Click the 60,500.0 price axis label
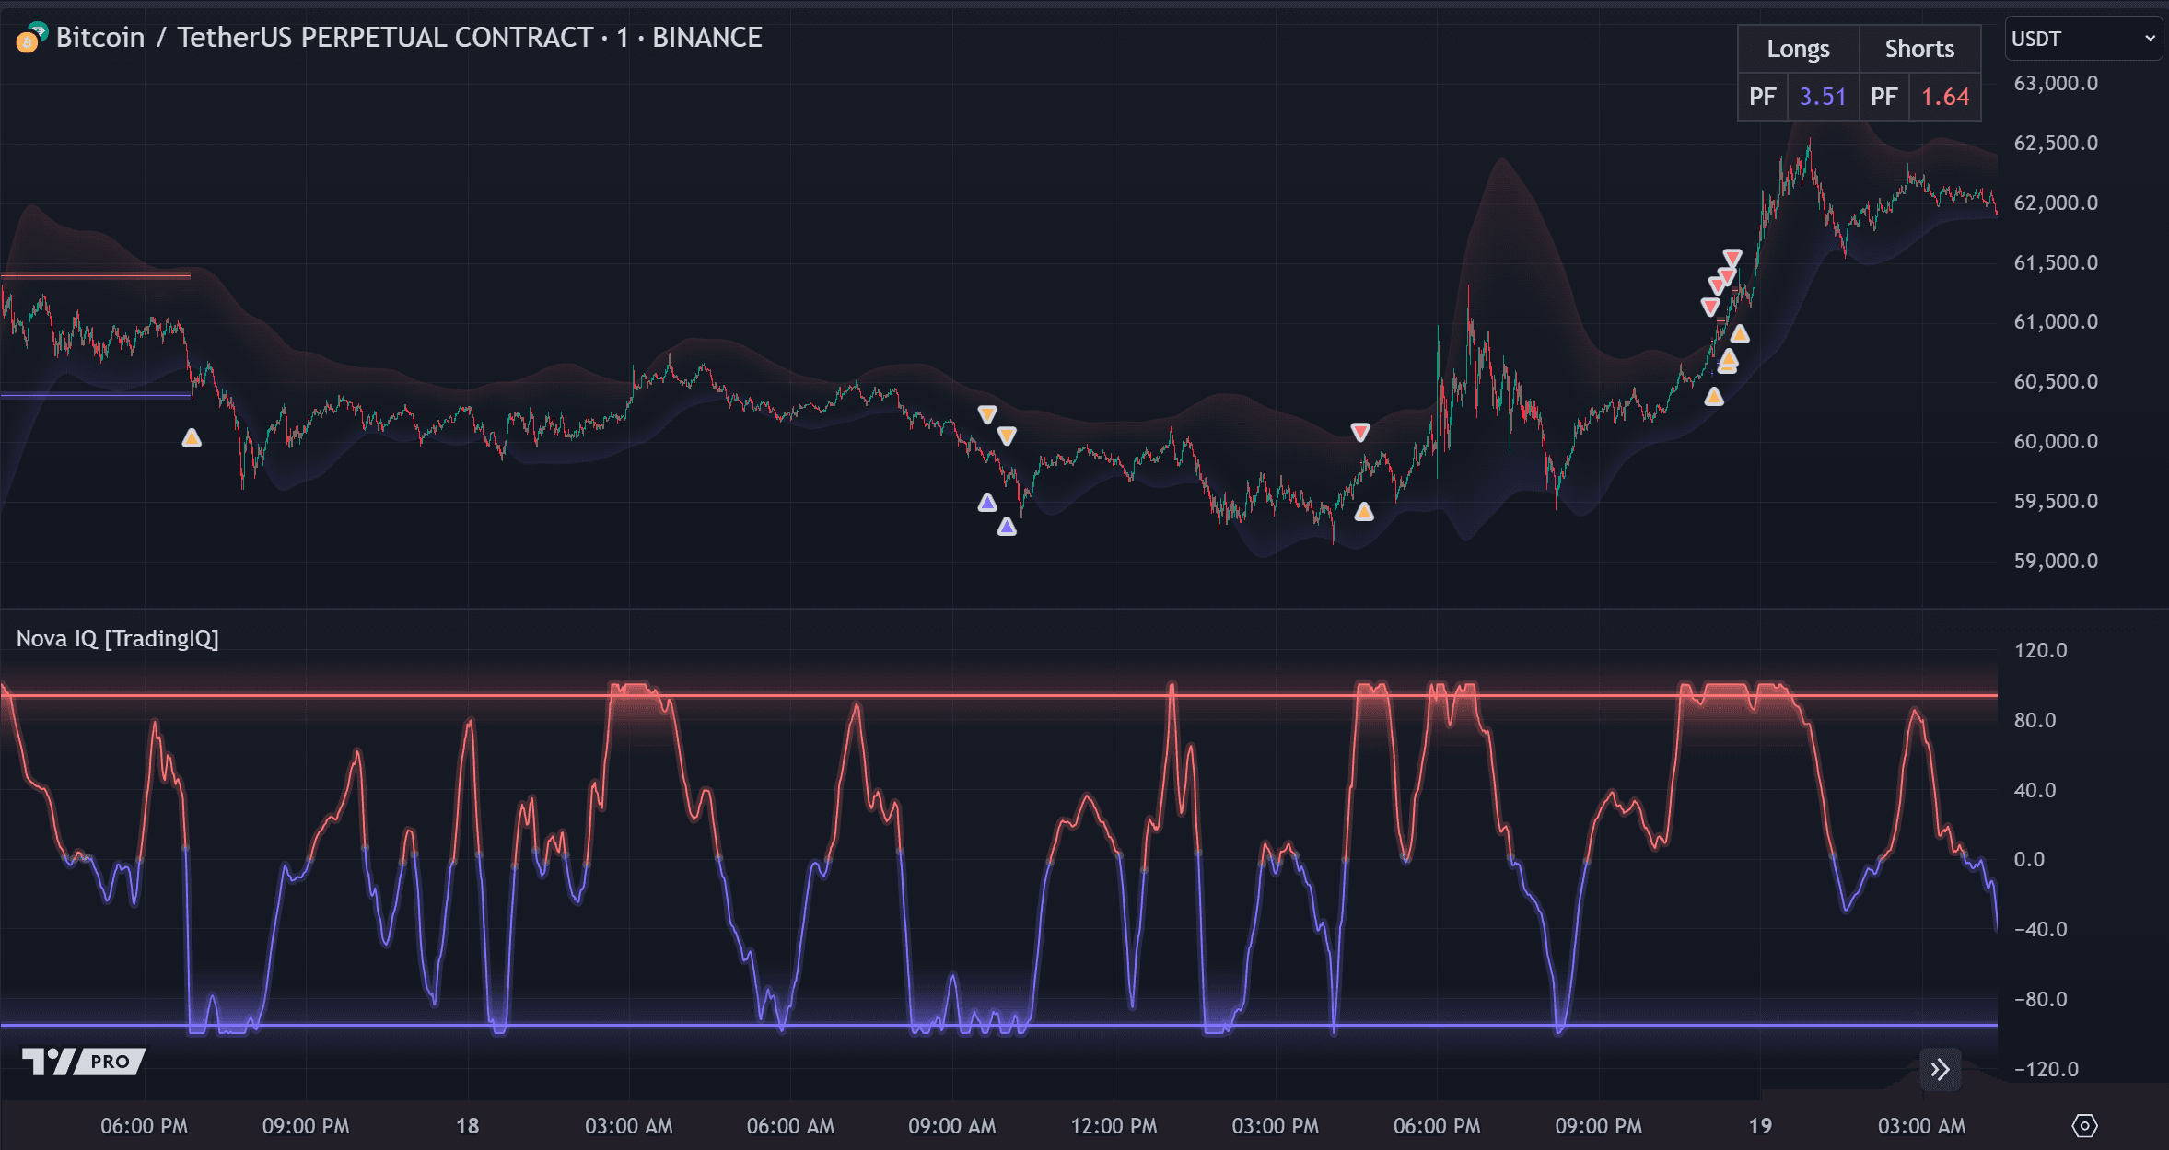The height and width of the screenshot is (1150, 2169). click(x=2056, y=381)
